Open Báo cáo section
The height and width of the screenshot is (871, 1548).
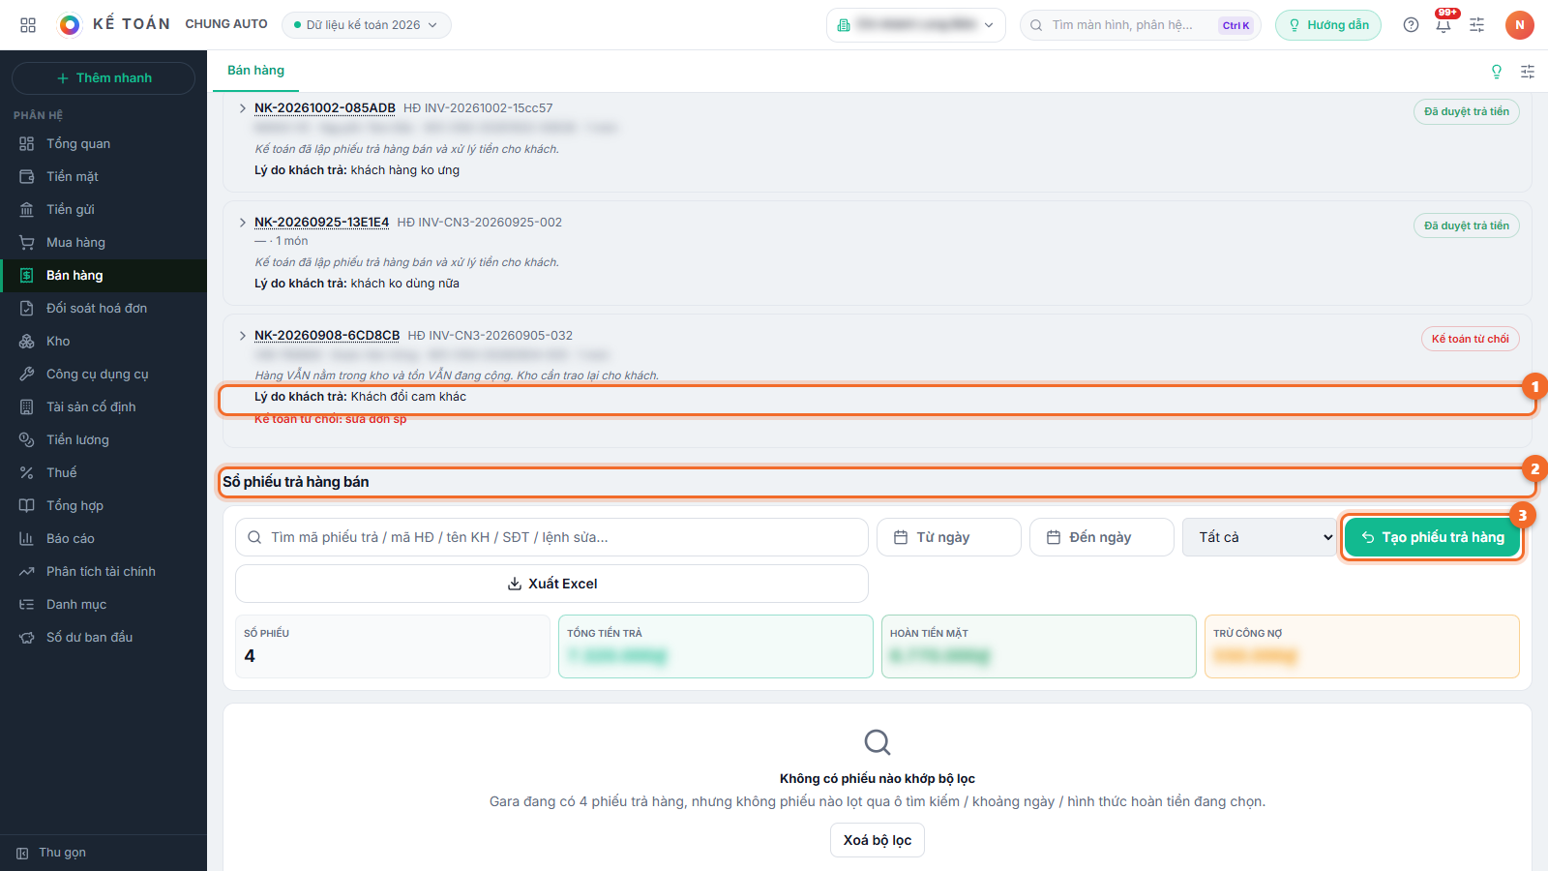click(104, 538)
